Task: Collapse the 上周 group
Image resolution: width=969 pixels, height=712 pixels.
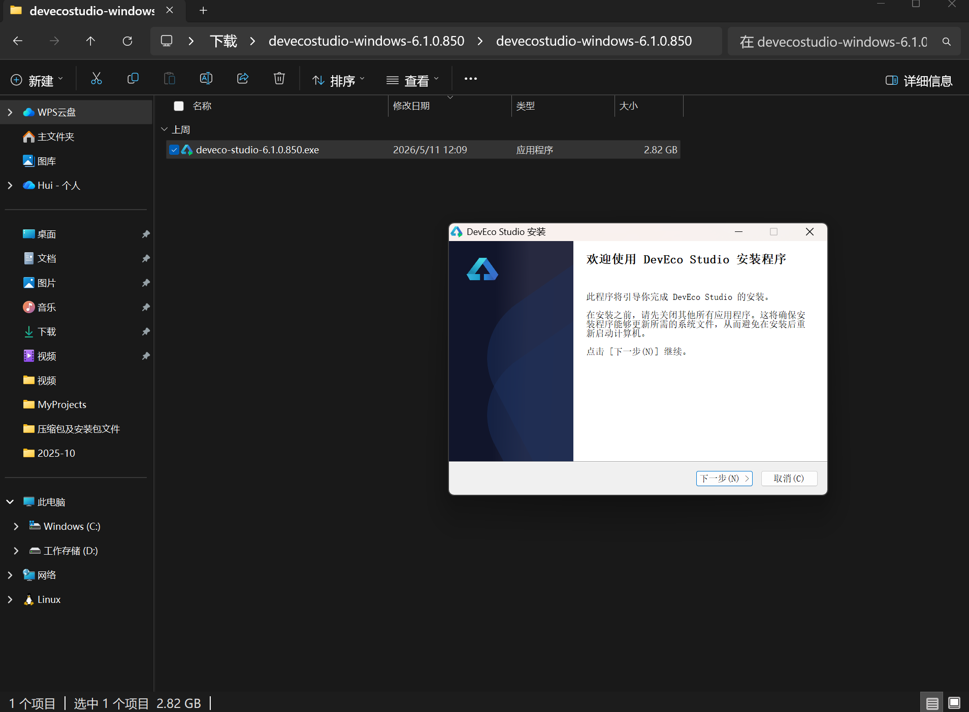Action: 164,129
